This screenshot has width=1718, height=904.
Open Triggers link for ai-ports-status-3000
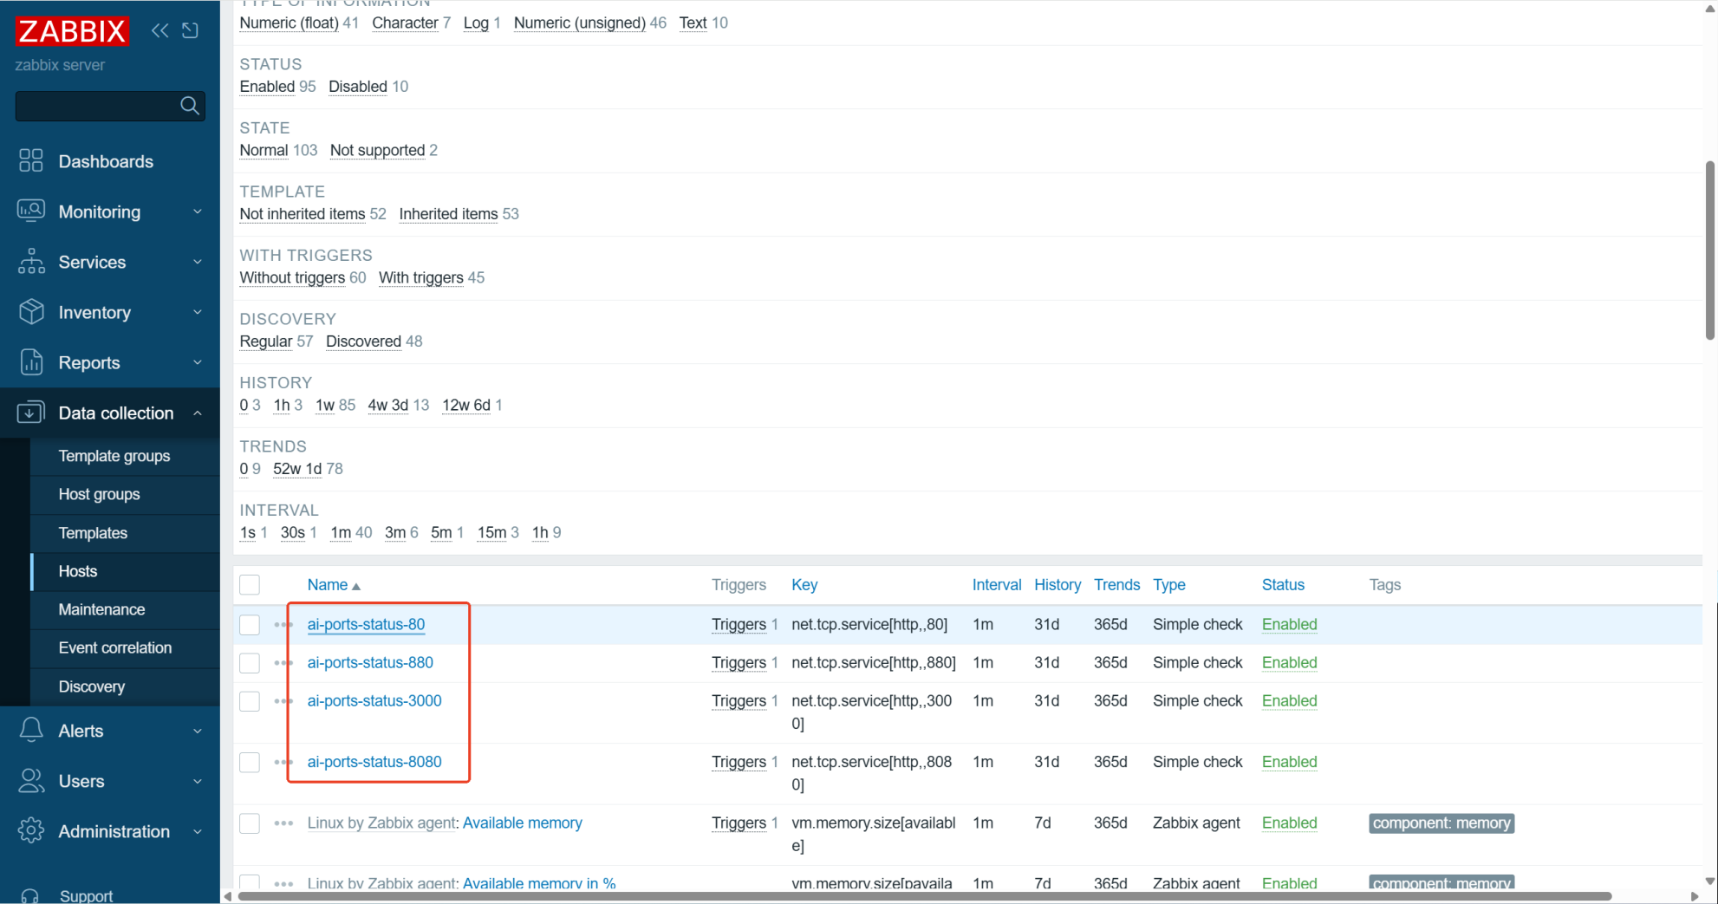[739, 700]
